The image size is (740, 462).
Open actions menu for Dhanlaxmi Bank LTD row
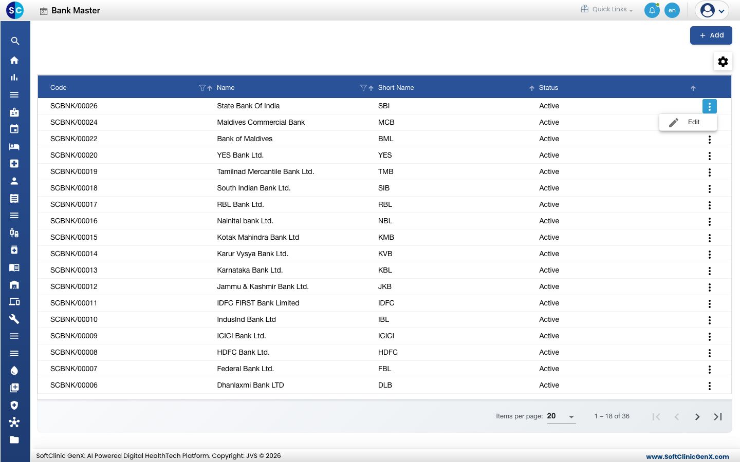click(x=710, y=386)
